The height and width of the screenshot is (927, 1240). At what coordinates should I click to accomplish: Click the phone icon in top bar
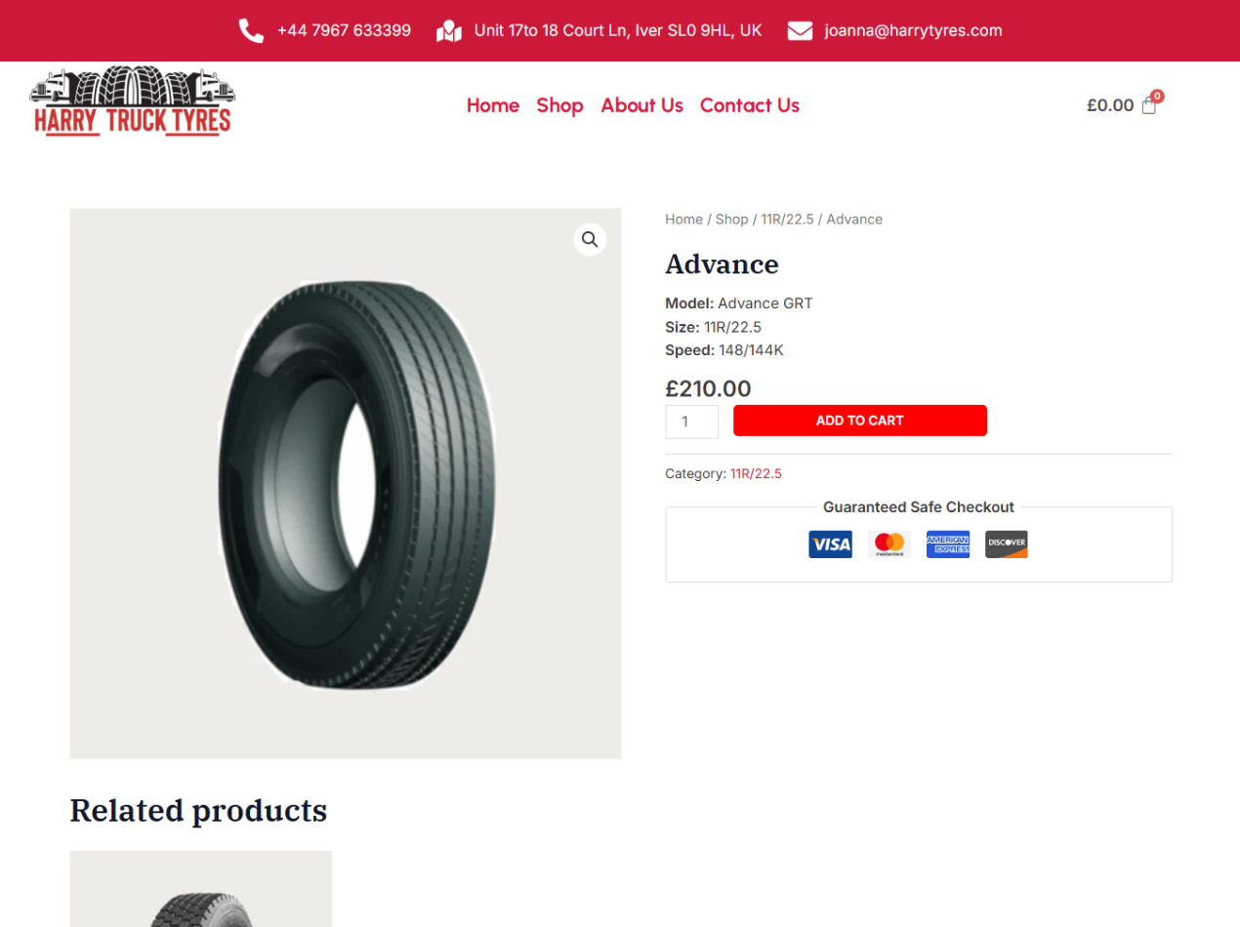pos(251,31)
